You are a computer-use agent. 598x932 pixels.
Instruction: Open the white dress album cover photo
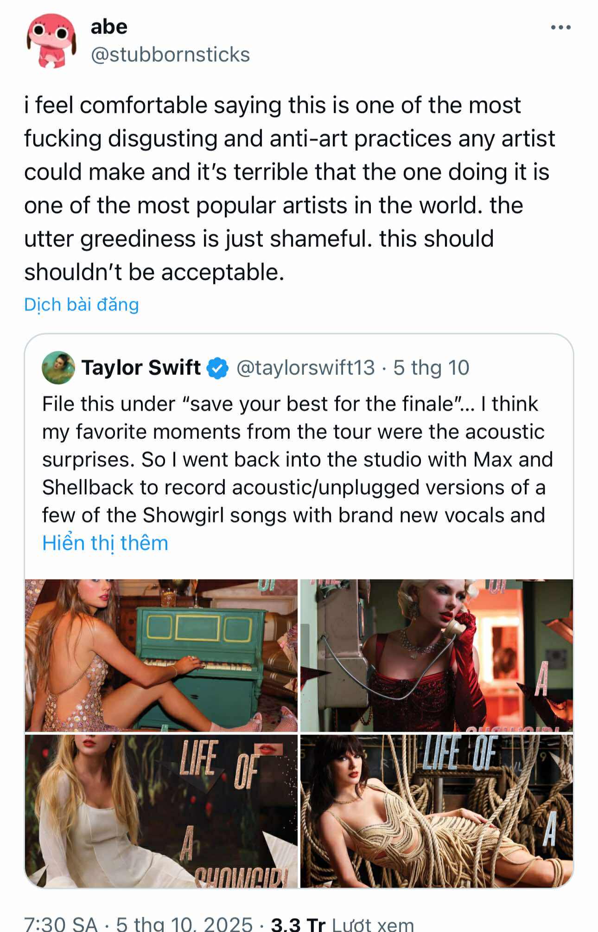pyautogui.click(x=161, y=811)
